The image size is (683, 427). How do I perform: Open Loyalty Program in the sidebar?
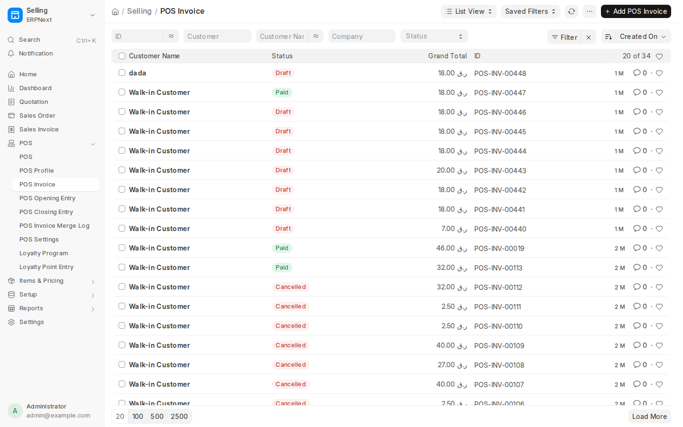[x=56, y=253]
